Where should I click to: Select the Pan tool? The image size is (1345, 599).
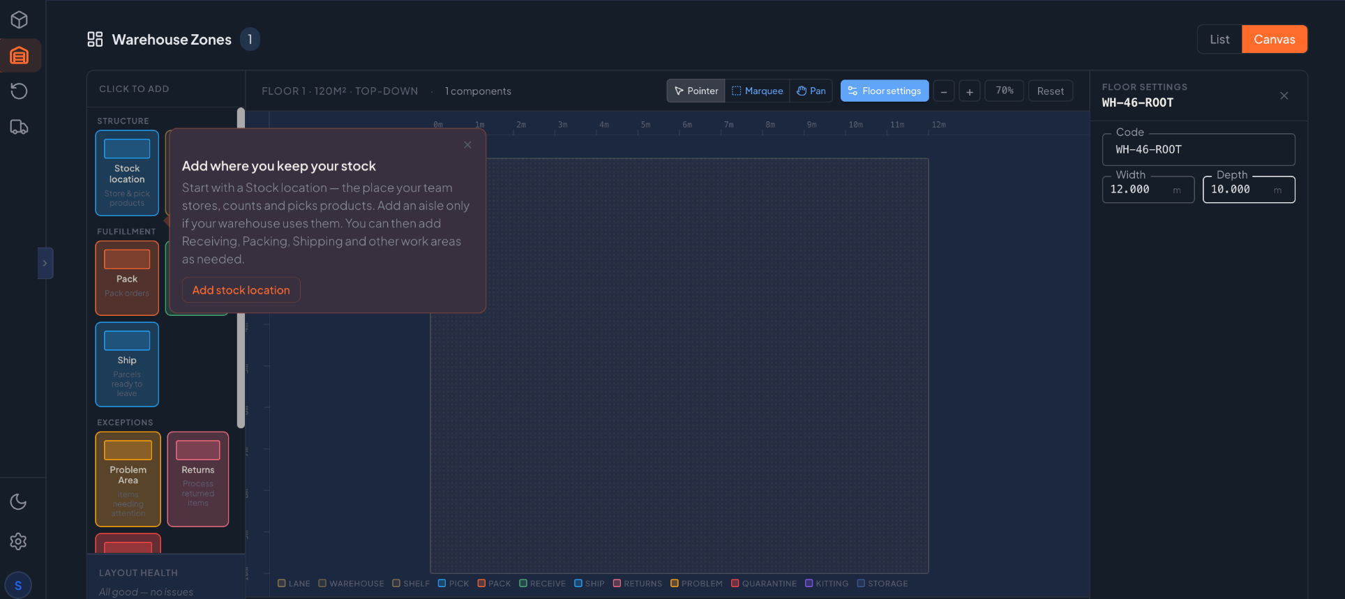tap(811, 91)
